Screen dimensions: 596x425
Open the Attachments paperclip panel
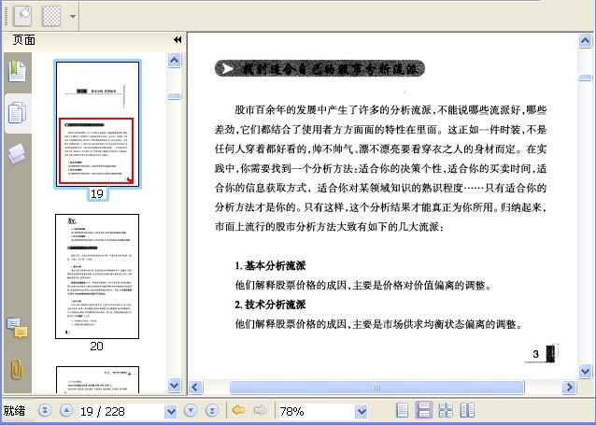[x=17, y=369]
